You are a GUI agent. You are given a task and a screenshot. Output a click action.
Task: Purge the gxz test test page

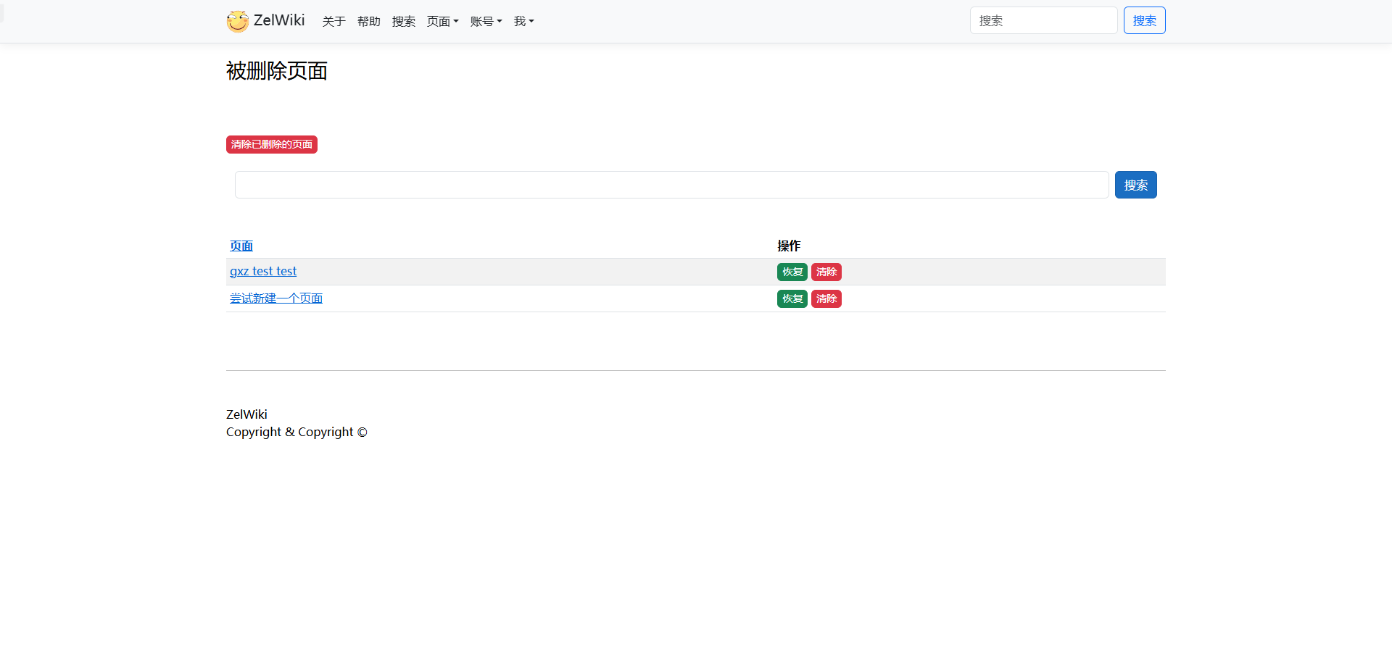click(x=826, y=272)
